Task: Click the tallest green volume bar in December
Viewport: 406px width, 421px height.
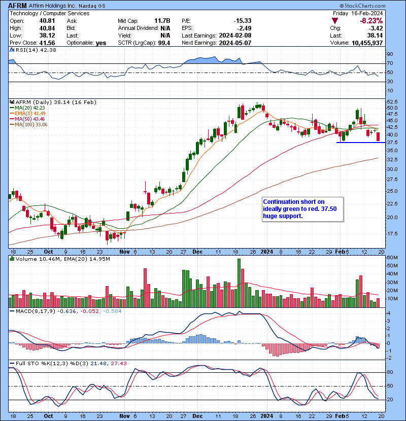Action: (239, 283)
